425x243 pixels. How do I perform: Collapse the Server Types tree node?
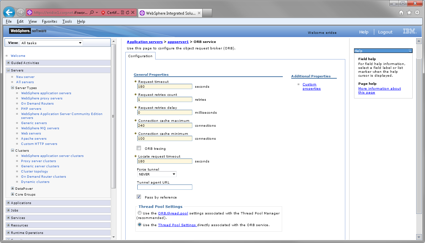tap(13, 88)
